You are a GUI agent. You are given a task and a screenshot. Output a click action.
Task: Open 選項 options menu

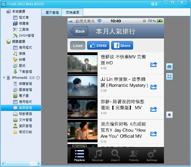[x=154, y=4]
